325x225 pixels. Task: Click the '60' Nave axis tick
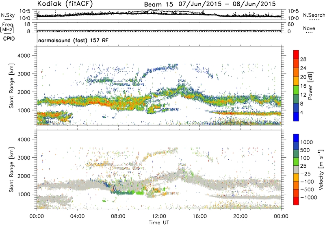290,24
